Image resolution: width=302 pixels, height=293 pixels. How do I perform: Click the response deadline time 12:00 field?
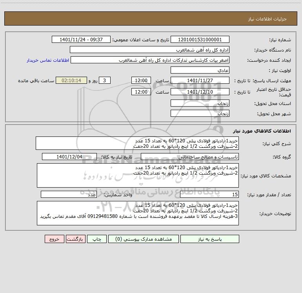141,80
